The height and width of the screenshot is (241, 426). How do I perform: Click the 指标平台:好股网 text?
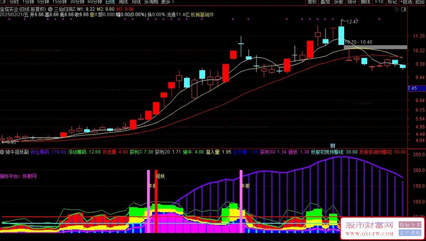click(18, 176)
